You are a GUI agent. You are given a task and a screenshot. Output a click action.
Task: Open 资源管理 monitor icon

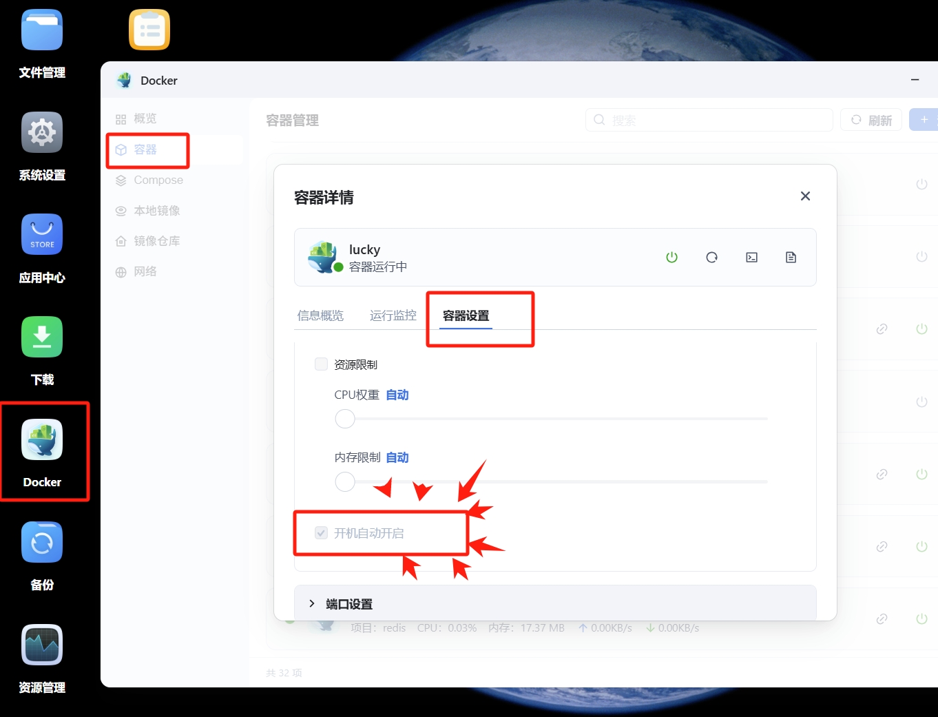click(42, 645)
